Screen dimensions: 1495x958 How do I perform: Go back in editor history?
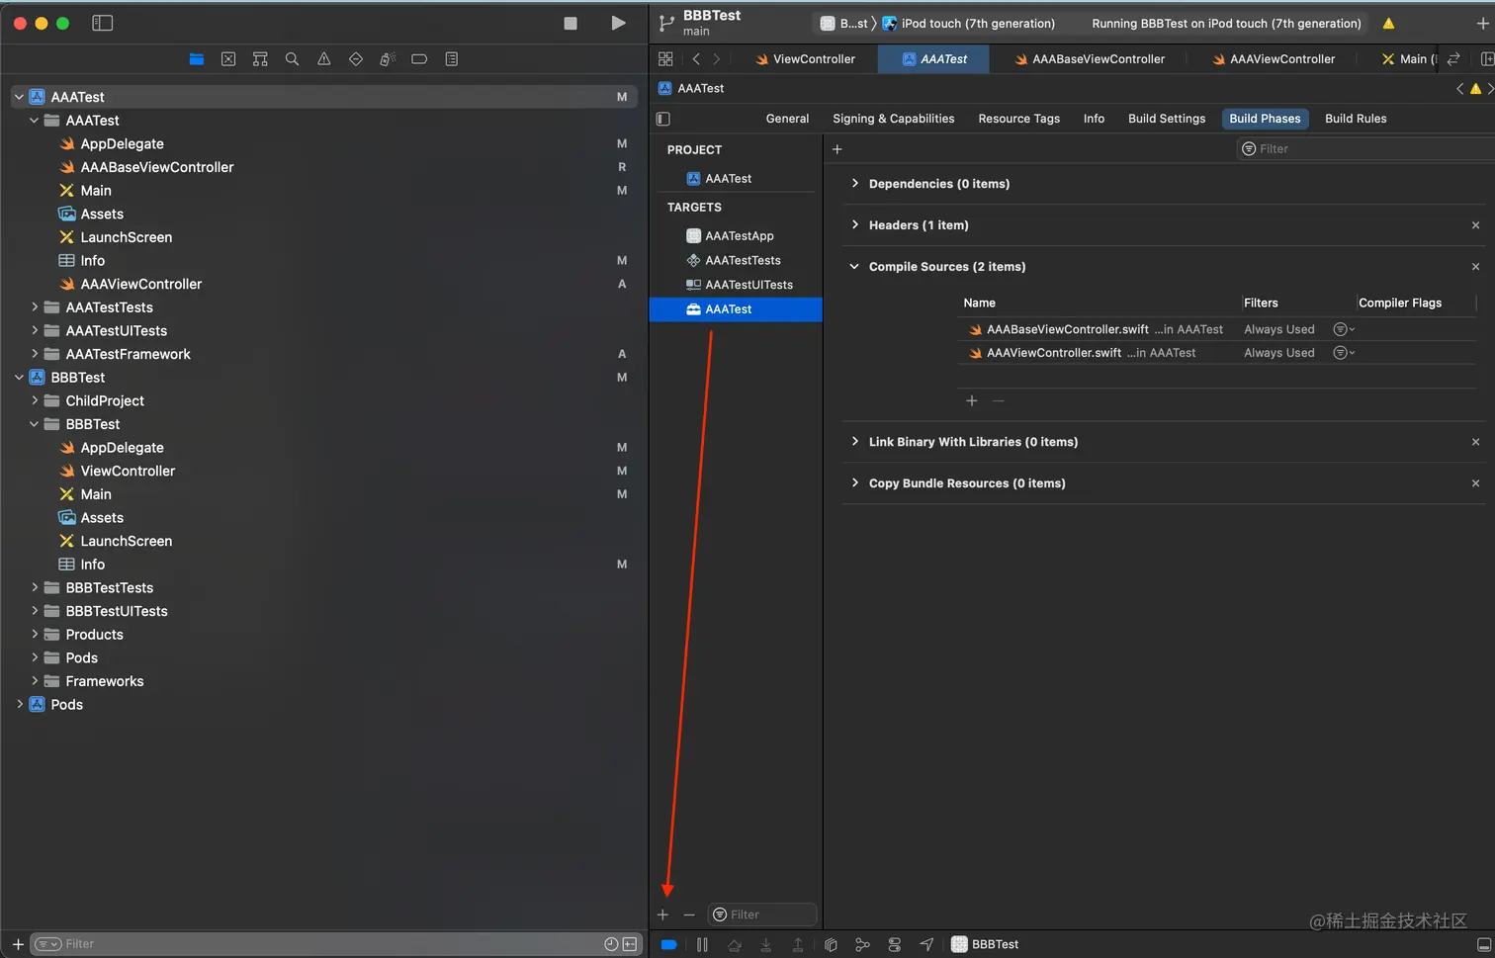coord(696,59)
